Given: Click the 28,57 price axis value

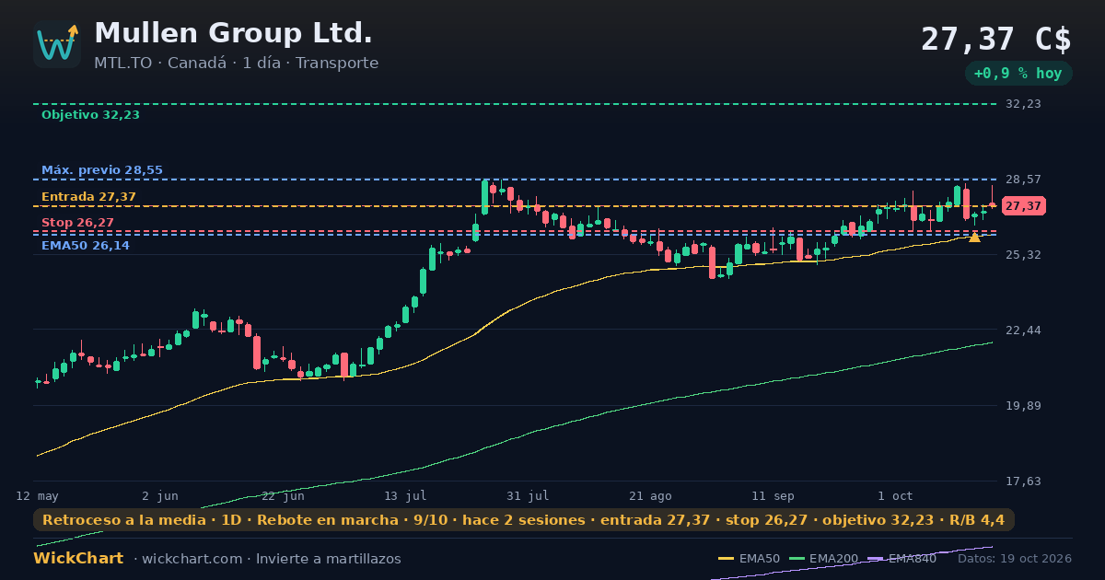Looking at the screenshot, I should pos(1023,180).
